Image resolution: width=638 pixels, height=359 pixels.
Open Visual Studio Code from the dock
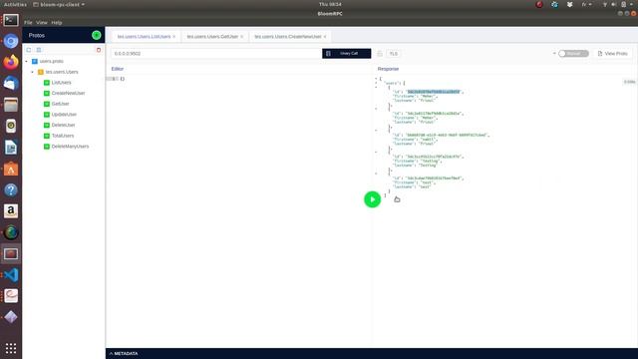(11, 275)
